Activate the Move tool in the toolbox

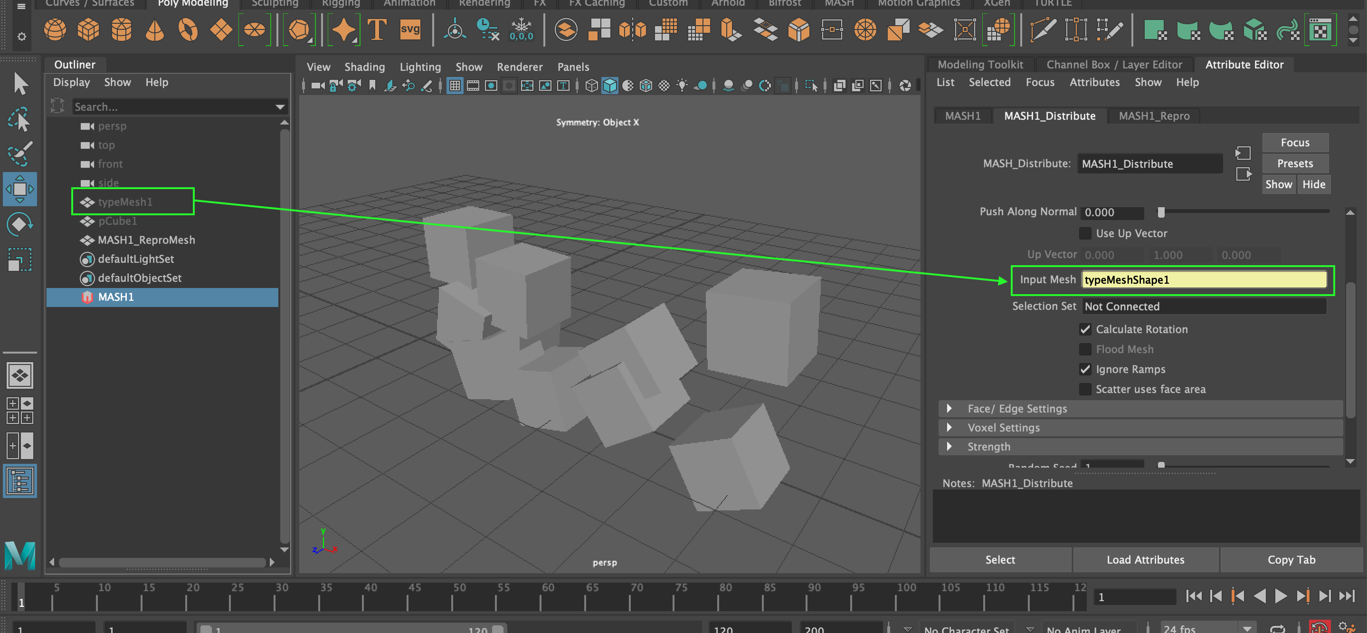pos(19,189)
